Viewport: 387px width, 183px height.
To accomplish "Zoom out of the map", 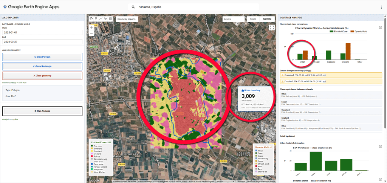I will pos(91,34).
